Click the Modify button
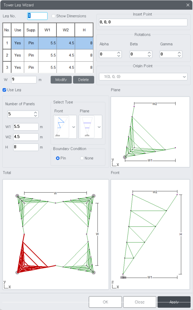This screenshot has height=310, width=193. click(61, 80)
